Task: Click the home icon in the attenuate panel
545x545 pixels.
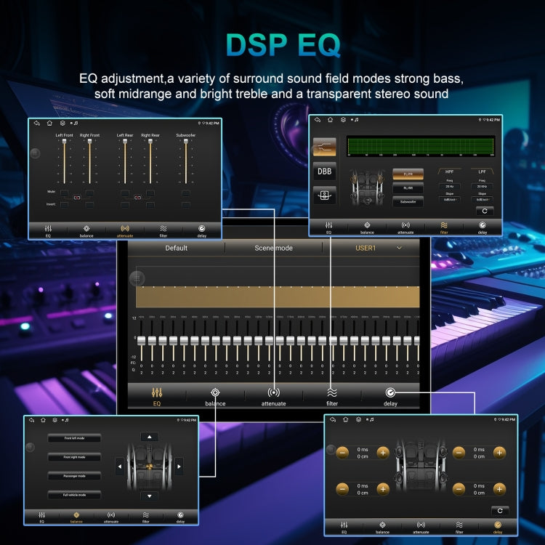Action: (x=49, y=124)
